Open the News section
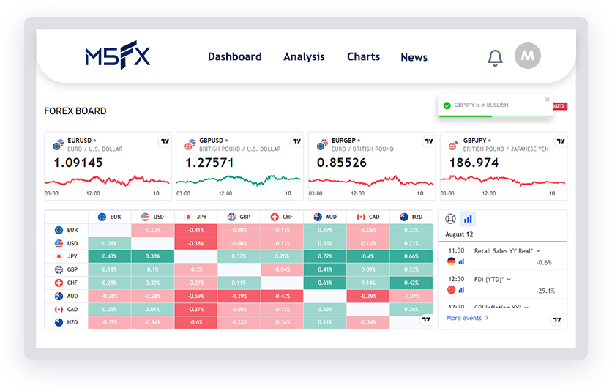The width and height of the screenshot is (612, 391). 414,58
